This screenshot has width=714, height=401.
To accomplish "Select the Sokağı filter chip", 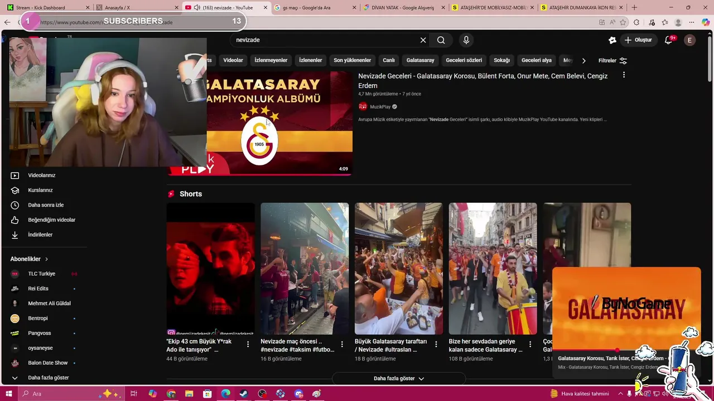I will [501, 60].
